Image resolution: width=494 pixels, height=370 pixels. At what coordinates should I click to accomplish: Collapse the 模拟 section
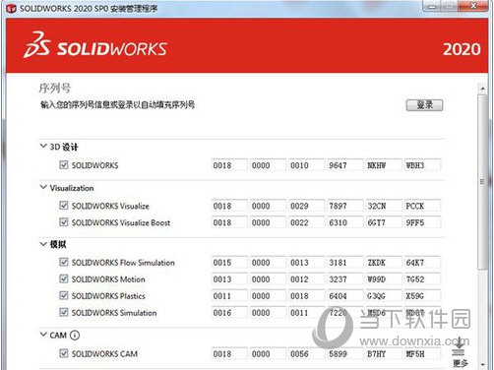(x=43, y=244)
